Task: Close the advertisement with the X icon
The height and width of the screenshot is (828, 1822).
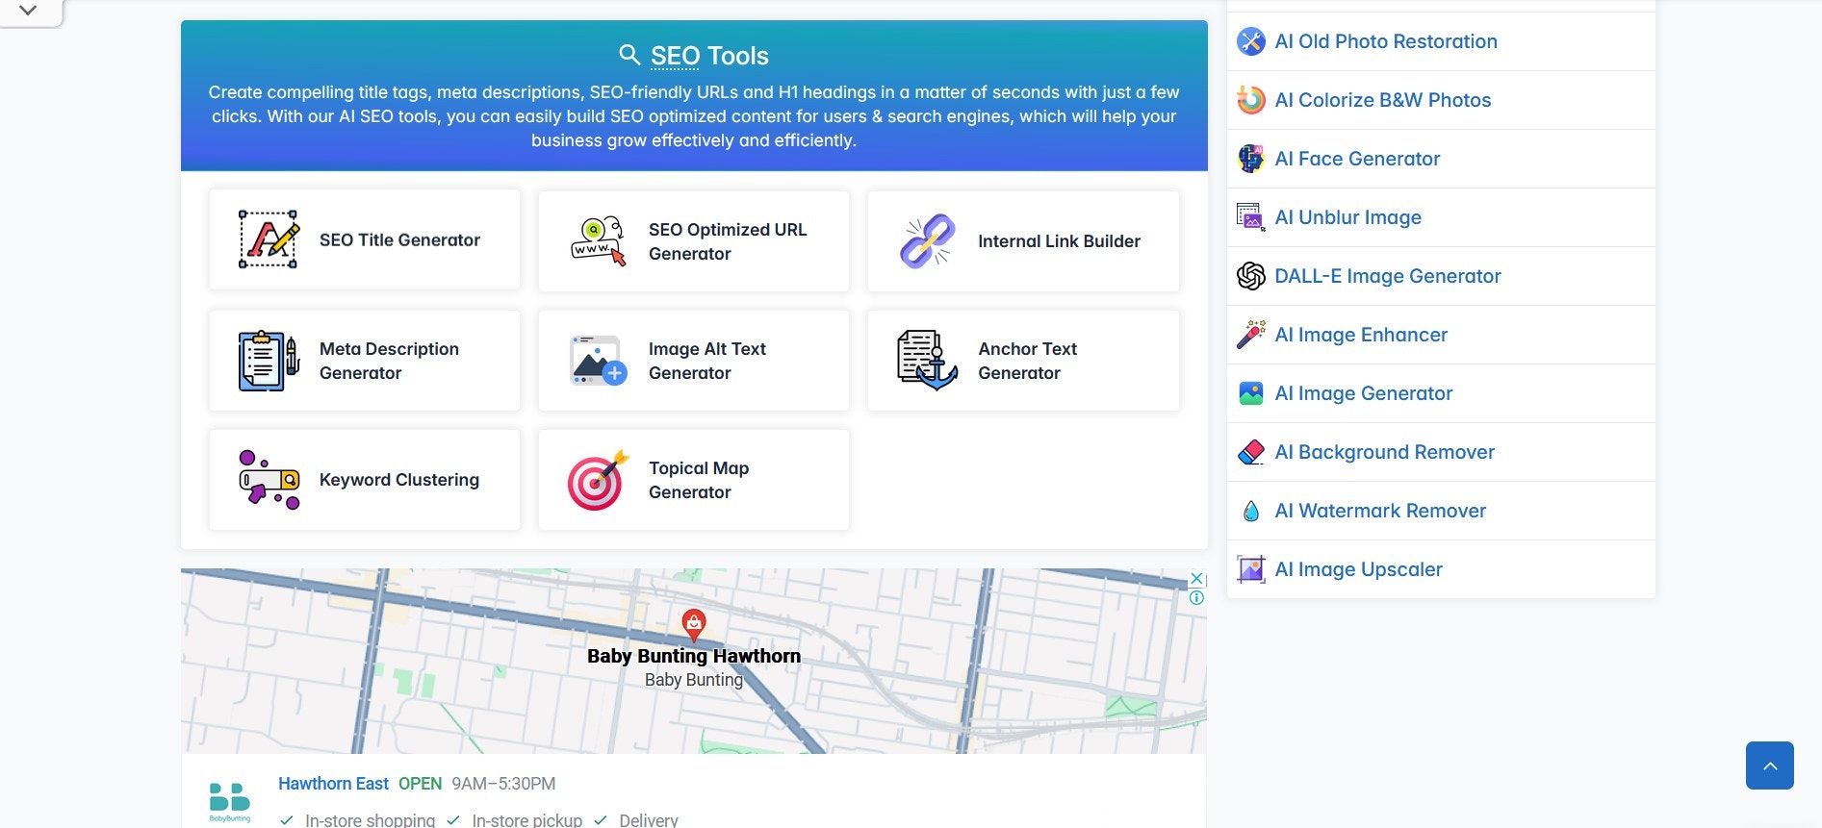Action: (x=1196, y=579)
